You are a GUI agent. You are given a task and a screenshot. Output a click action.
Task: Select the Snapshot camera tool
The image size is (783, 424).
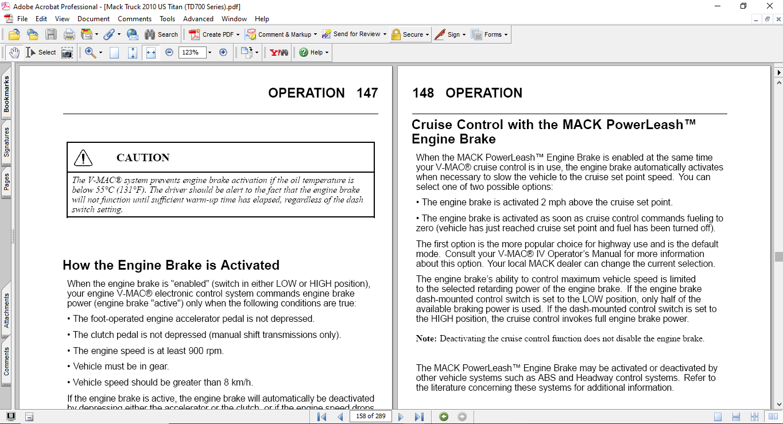point(67,52)
